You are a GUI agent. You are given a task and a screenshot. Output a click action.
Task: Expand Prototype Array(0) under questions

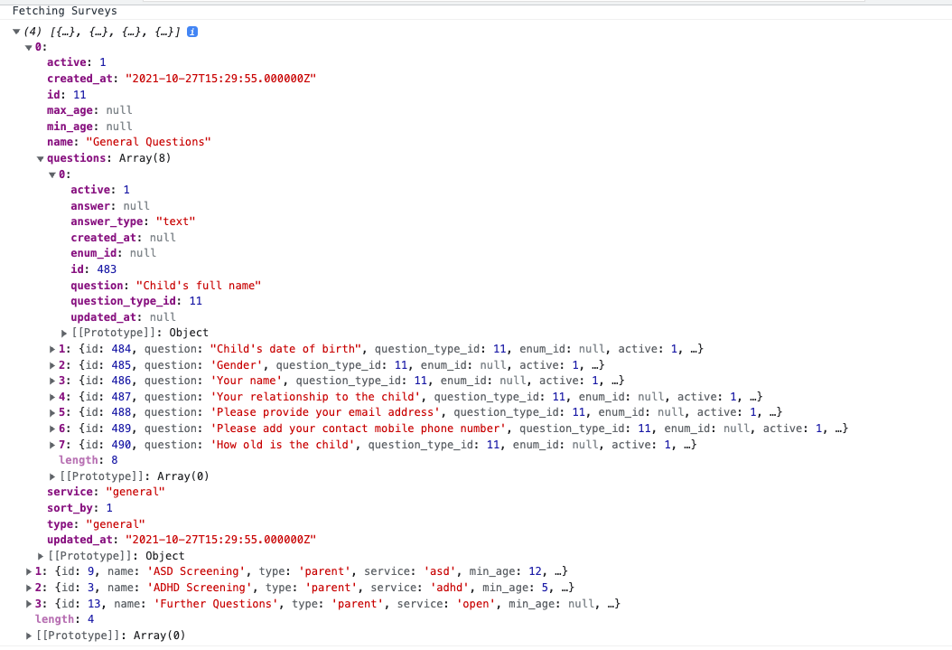pyautogui.click(x=52, y=476)
